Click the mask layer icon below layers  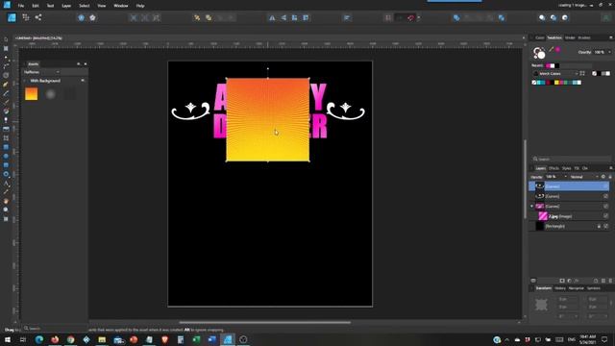562,281
